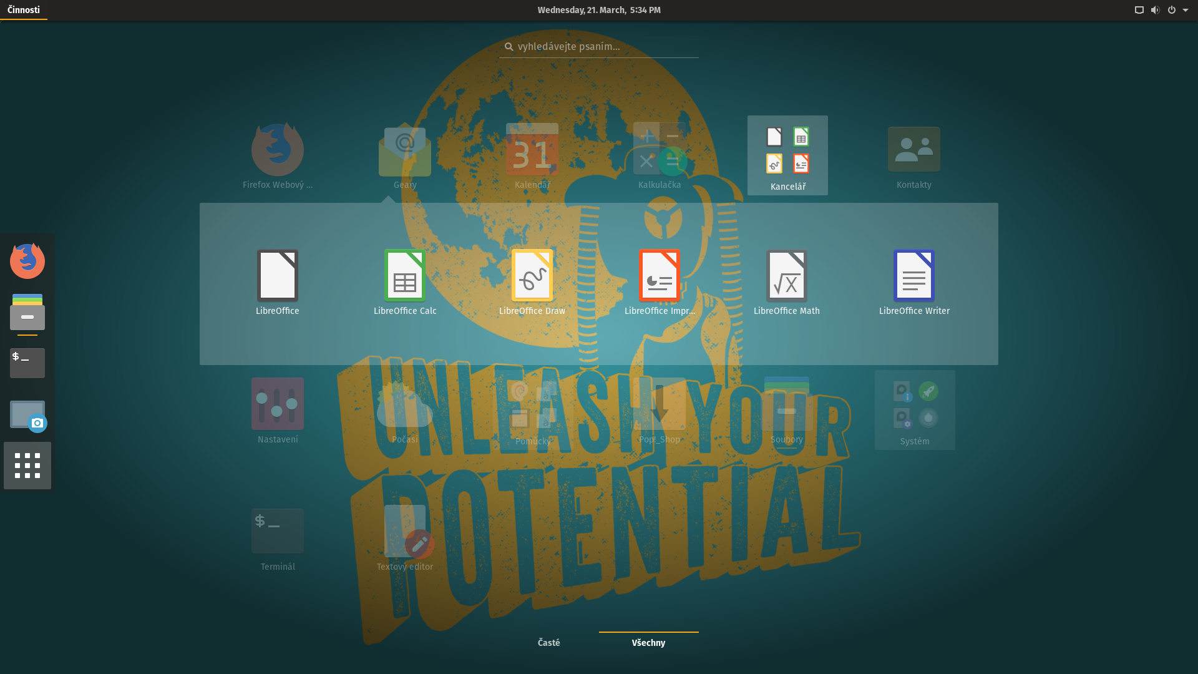Click the power icon in top bar
The image size is (1198, 674).
coord(1172,10)
